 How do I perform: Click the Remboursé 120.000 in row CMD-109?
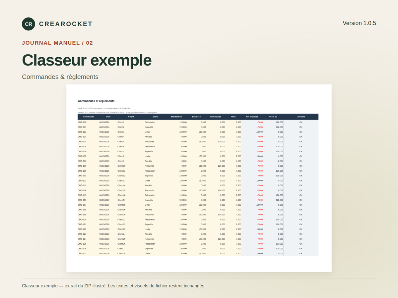pos(222,166)
